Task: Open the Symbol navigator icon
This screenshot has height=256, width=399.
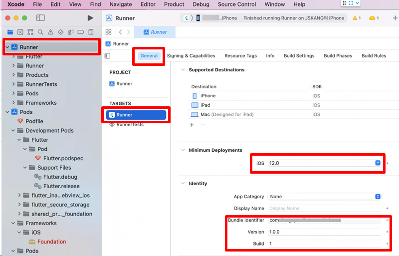Action: click(30, 32)
